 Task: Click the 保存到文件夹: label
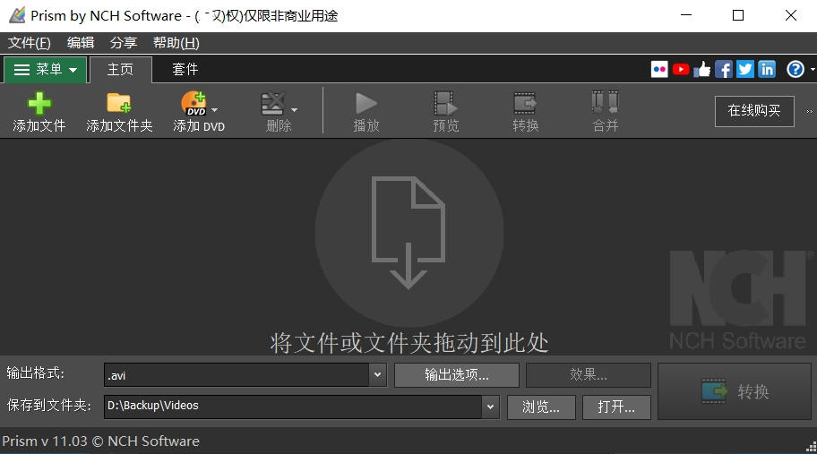tap(49, 405)
